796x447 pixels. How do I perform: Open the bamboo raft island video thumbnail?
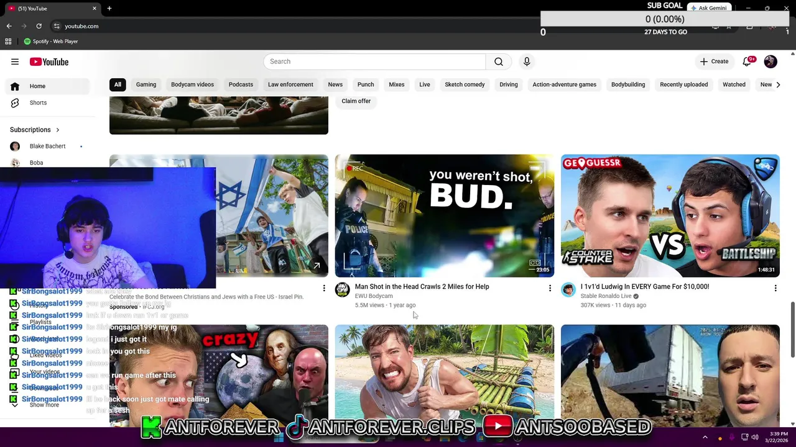click(x=445, y=374)
